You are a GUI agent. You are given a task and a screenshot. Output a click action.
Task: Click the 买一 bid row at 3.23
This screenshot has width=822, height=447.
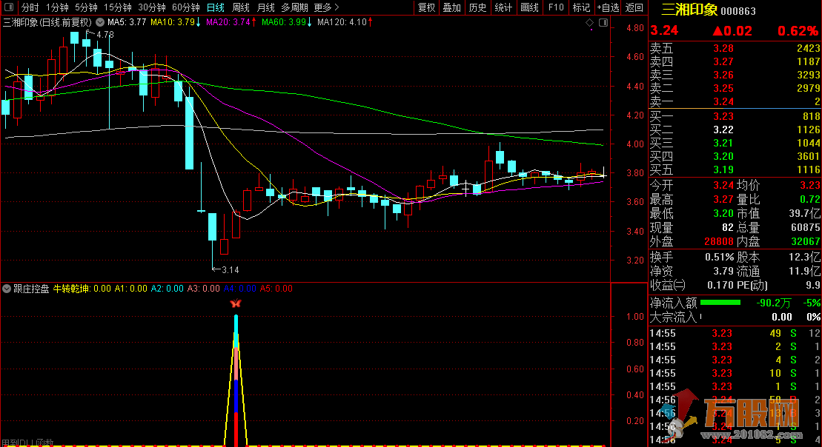point(735,116)
